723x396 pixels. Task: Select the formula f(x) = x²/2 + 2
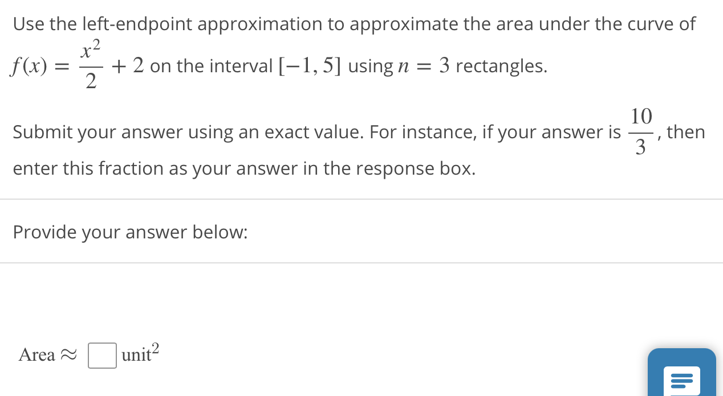(74, 64)
